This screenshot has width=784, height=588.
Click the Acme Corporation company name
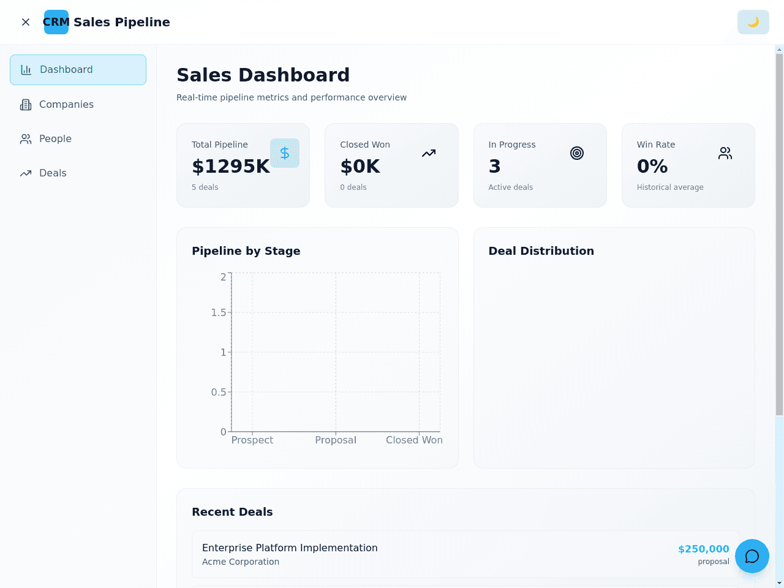point(241,562)
